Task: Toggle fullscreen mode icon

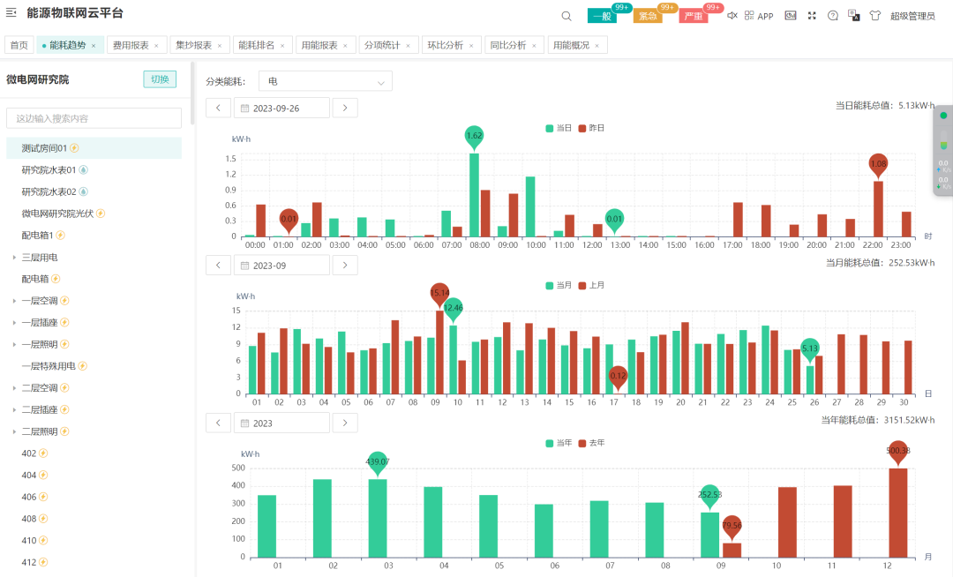Action: (x=812, y=16)
